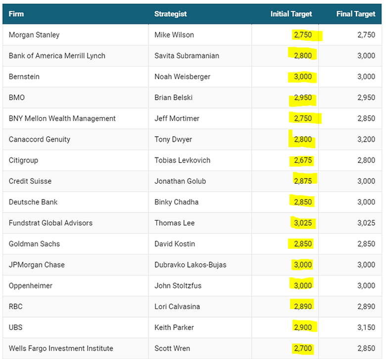The width and height of the screenshot is (386, 359).
Task: Click strategist name Scott Wren
Action: [x=172, y=348]
